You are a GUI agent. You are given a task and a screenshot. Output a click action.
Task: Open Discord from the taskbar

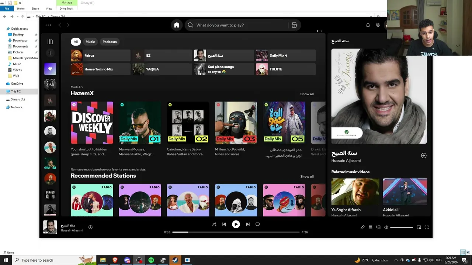point(127,260)
